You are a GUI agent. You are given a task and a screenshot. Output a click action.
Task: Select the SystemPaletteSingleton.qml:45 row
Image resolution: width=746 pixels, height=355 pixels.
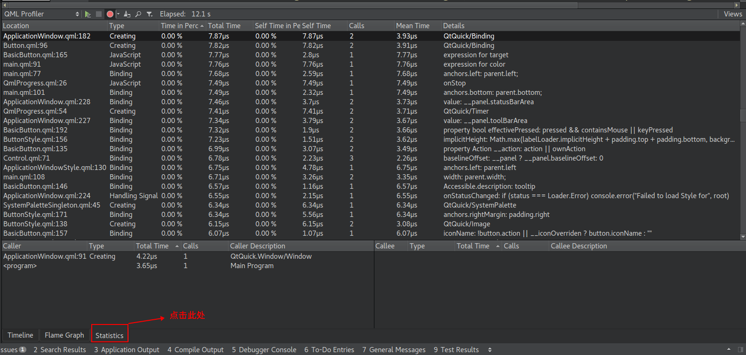371,205
